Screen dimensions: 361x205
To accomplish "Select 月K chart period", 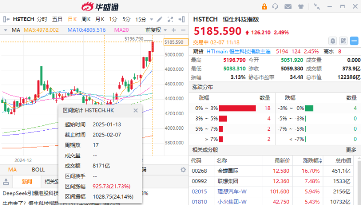I will pyautogui.click(x=100, y=19).
